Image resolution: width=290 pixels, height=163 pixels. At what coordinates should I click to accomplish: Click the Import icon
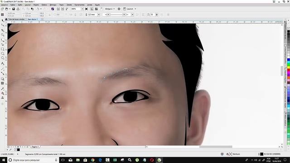58,9
